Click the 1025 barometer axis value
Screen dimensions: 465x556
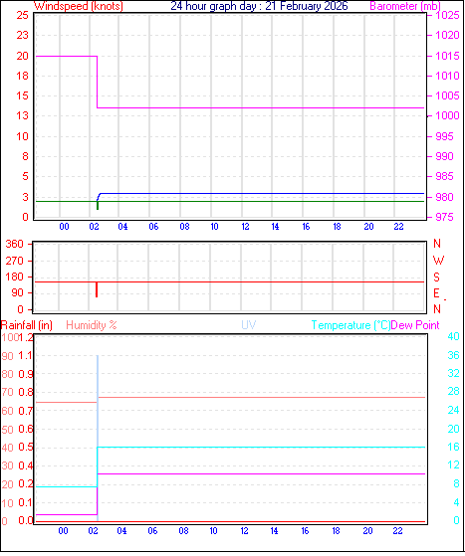[448, 15]
